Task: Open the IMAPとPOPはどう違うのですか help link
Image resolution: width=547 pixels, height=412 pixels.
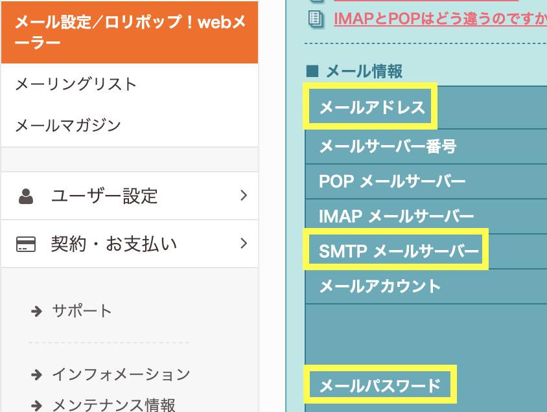Action: pyautogui.click(x=440, y=19)
